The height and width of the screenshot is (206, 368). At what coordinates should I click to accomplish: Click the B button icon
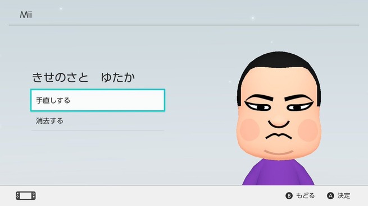(x=289, y=196)
